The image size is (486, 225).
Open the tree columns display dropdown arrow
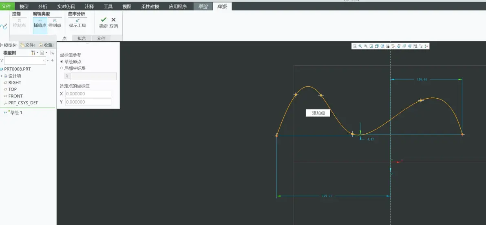coord(46,53)
